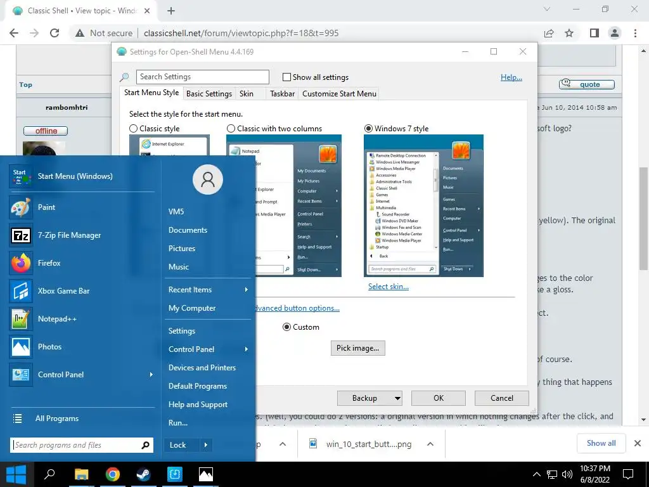Click the network tray icon
Image resolution: width=649 pixels, height=487 pixels.
point(552,474)
